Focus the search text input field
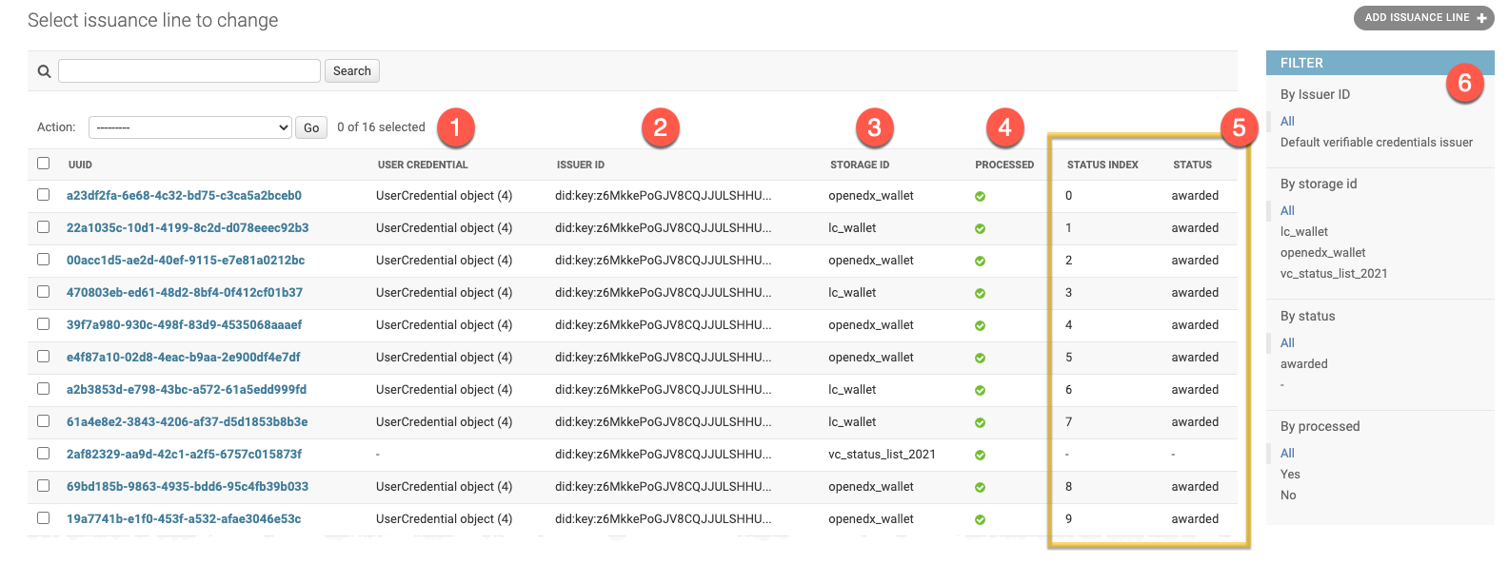 point(189,71)
